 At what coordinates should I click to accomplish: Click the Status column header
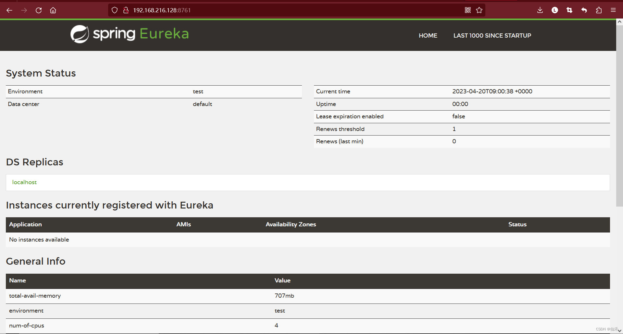(x=517, y=224)
